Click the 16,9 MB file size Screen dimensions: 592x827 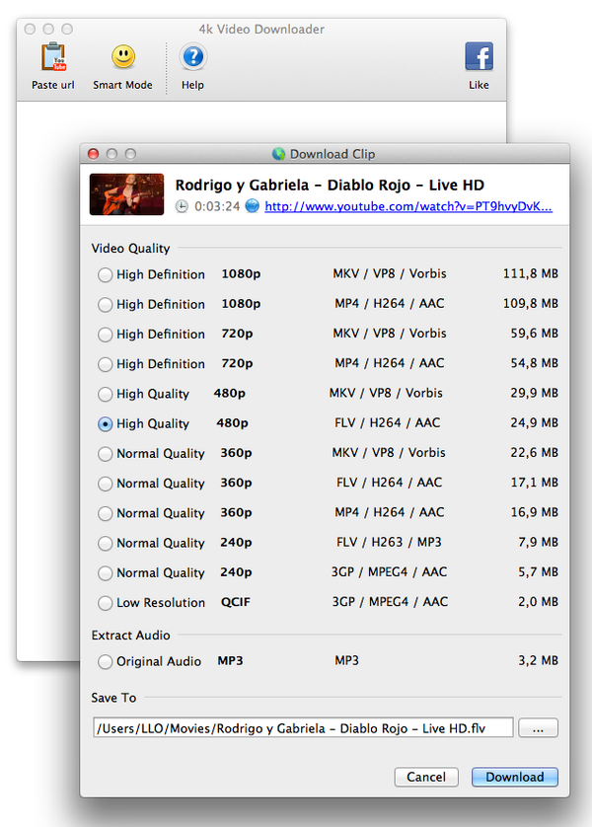coord(534,512)
